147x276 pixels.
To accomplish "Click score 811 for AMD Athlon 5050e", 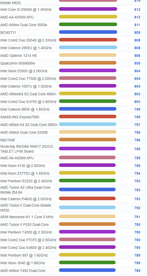I will [137, 25].
